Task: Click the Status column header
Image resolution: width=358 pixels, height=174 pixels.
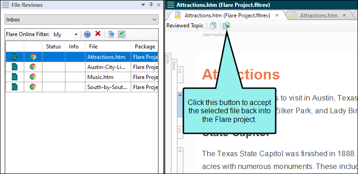Action: 53,47
